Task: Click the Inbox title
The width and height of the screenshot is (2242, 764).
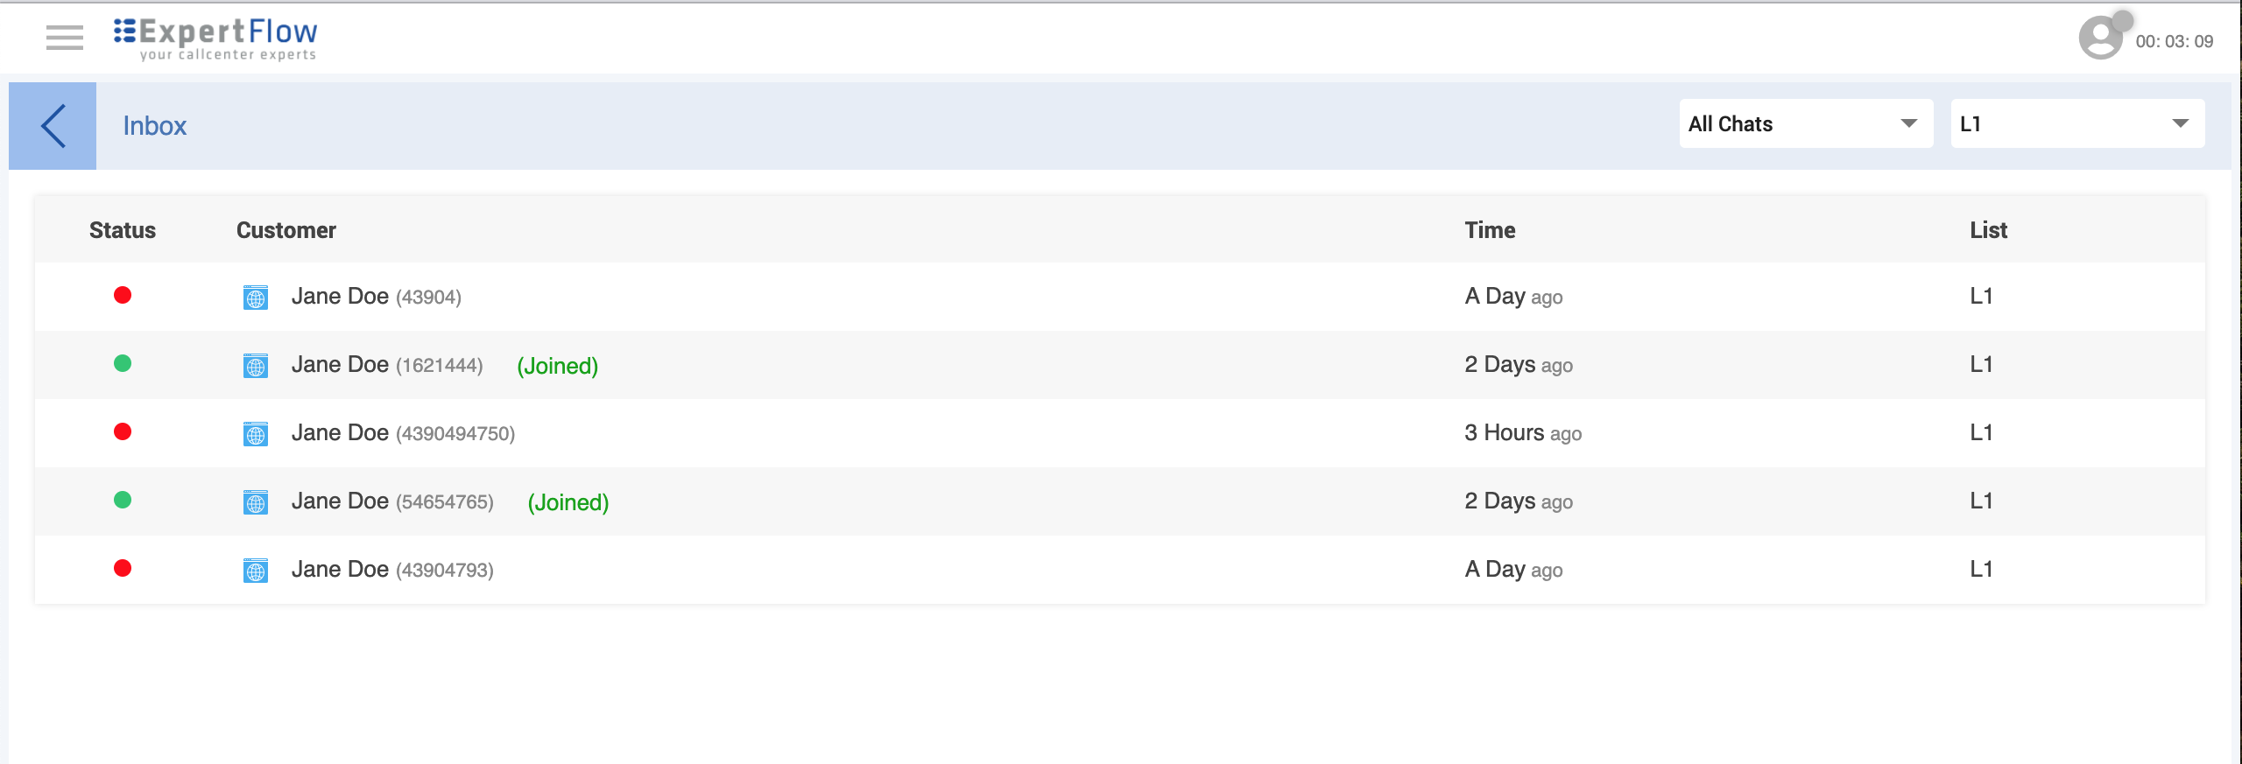Action: pyautogui.click(x=155, y=126)
